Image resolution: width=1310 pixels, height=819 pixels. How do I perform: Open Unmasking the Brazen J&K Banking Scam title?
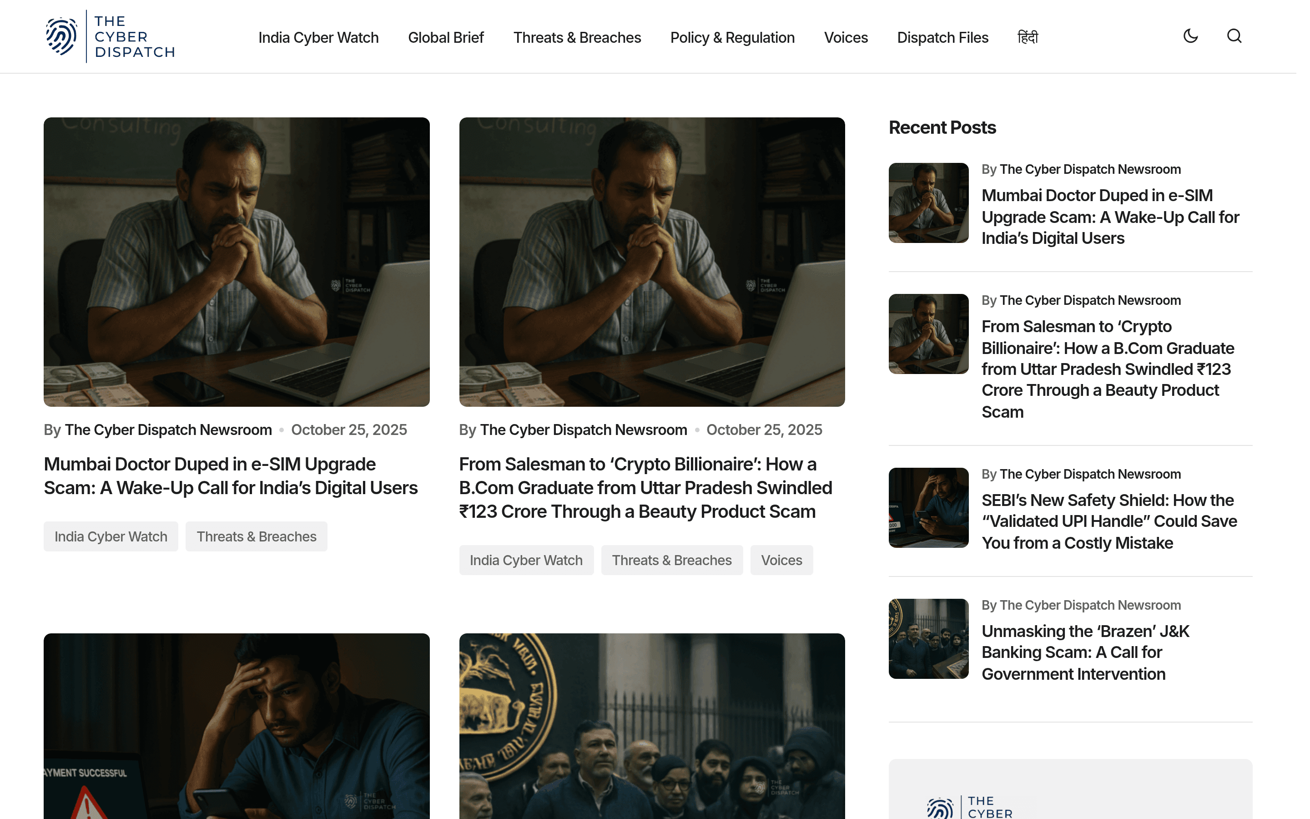point(1085,652)
